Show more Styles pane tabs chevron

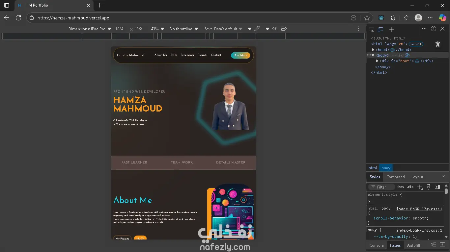[x=443, y=177]
